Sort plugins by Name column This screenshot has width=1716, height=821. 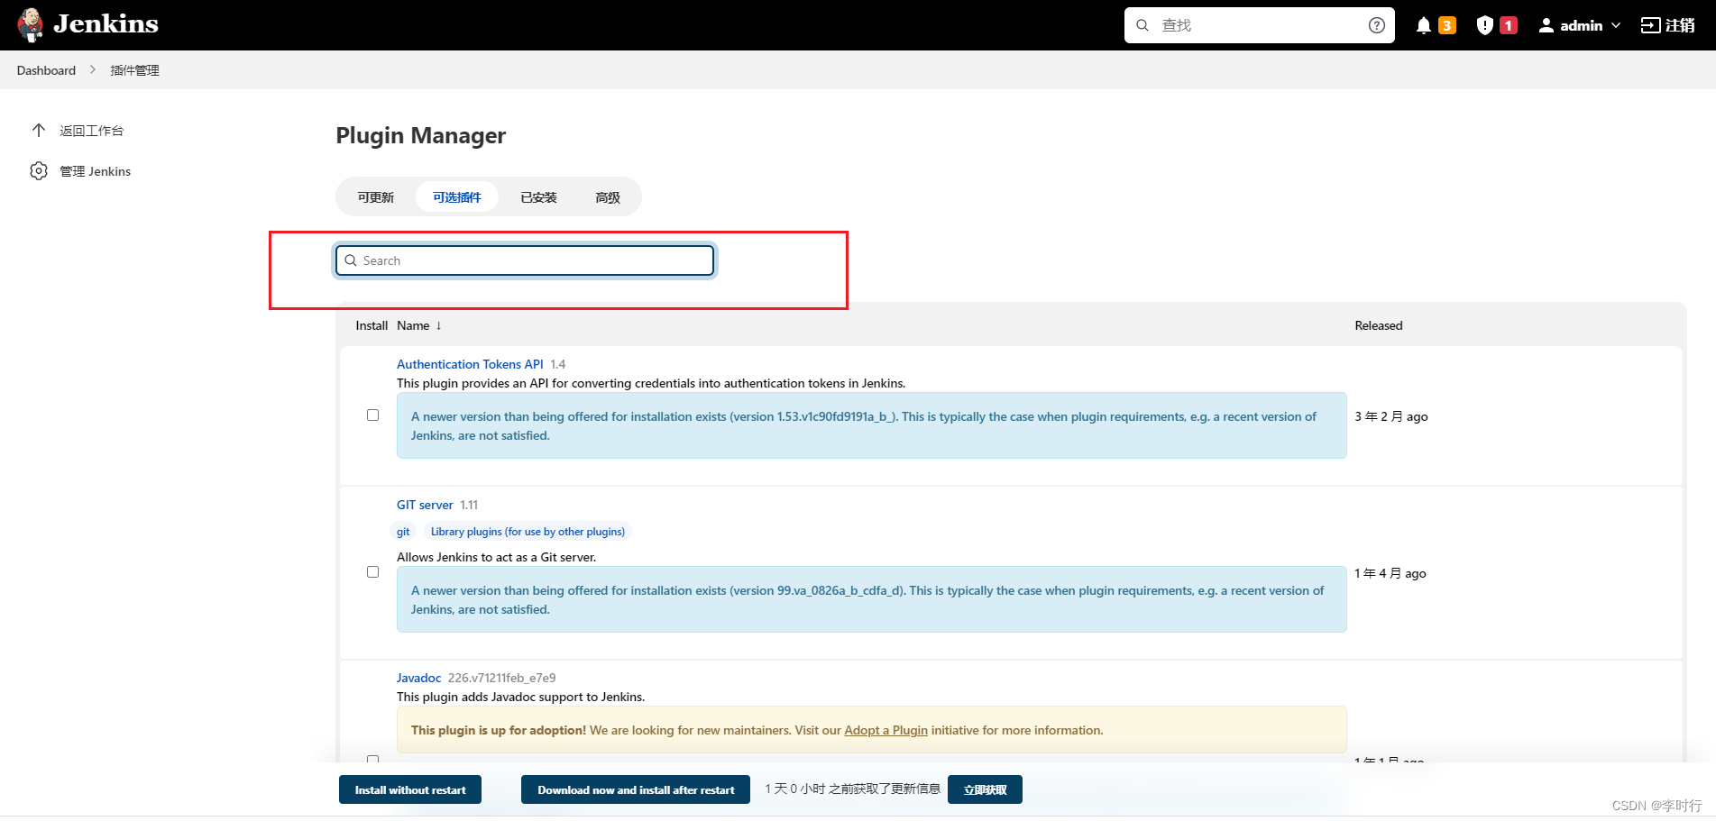(x=419, y=325)
